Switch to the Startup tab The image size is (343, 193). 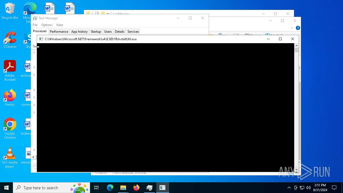[96, 32]
